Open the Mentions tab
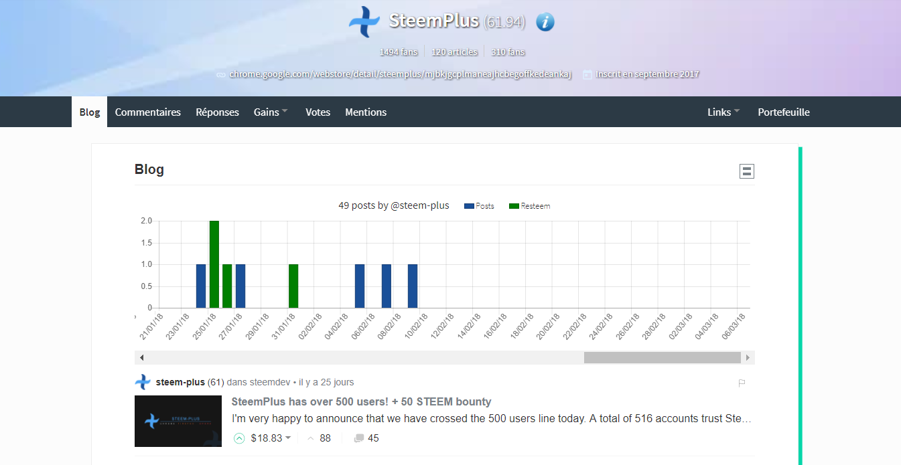The width and height of the screenshot is (901, 465). [366, 112]
